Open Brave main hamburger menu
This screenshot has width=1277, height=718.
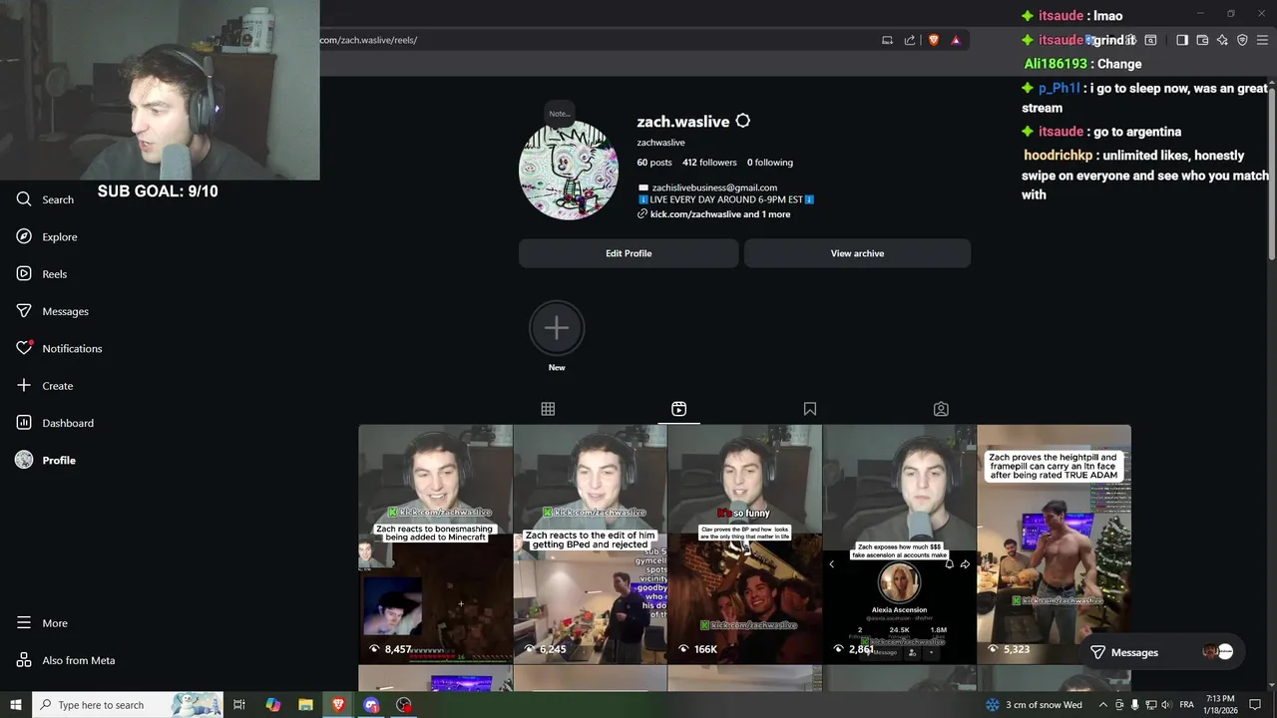pyautogui.click(x=1263, y=40)
